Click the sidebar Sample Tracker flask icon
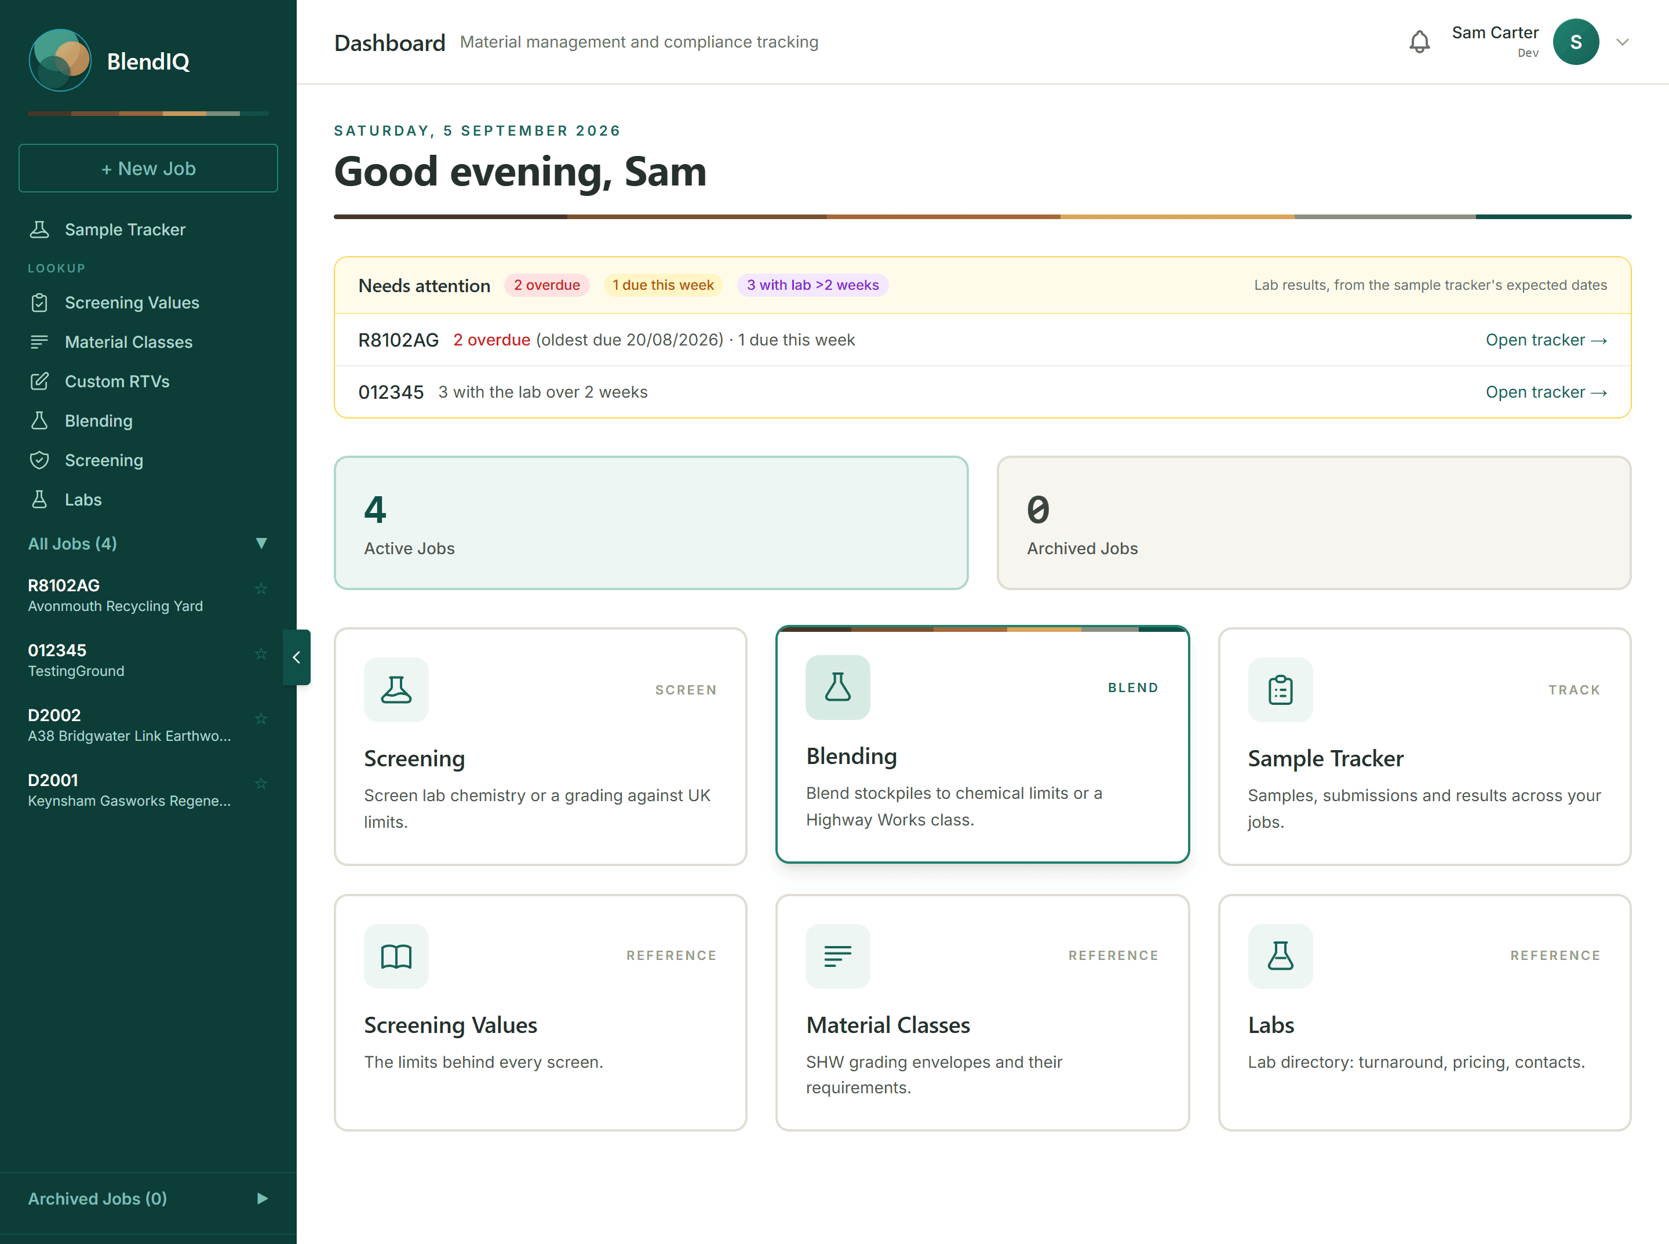Screen dimensions: 1669x1244 click(x=39, y=230)
